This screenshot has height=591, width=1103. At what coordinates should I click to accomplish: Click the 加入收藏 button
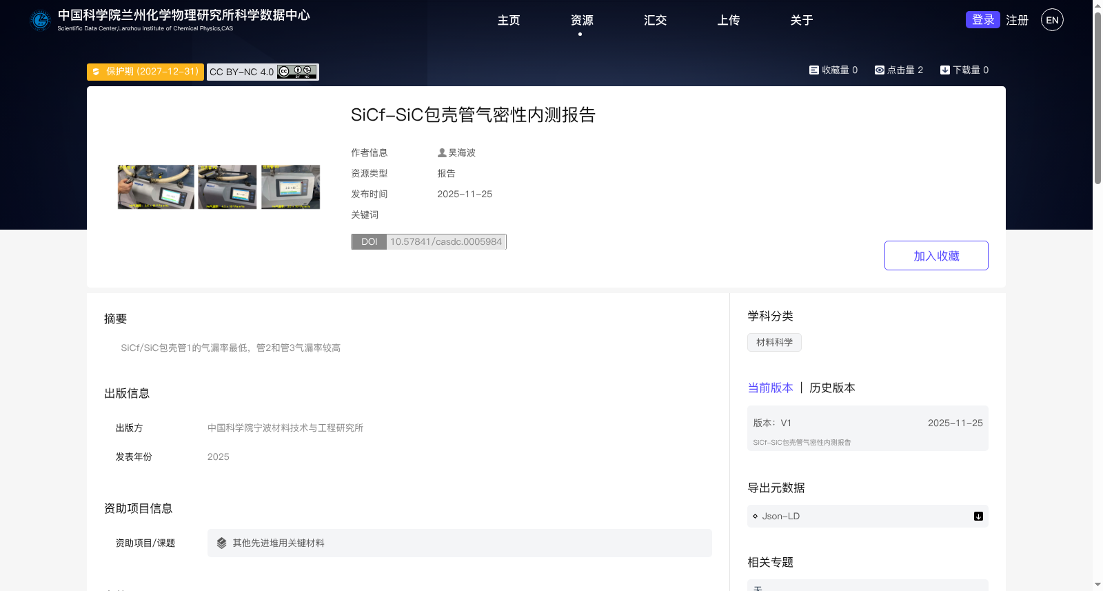point(936,256)
